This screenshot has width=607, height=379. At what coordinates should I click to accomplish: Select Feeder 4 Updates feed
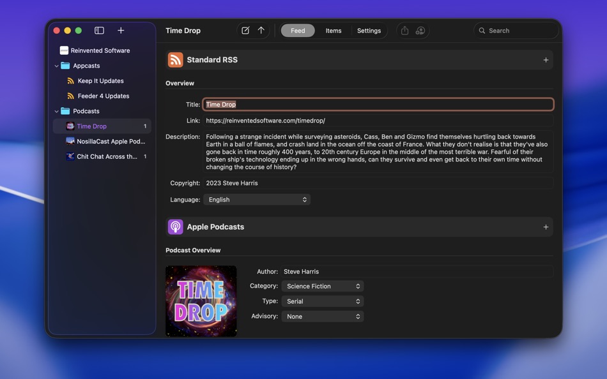point(102,96)
